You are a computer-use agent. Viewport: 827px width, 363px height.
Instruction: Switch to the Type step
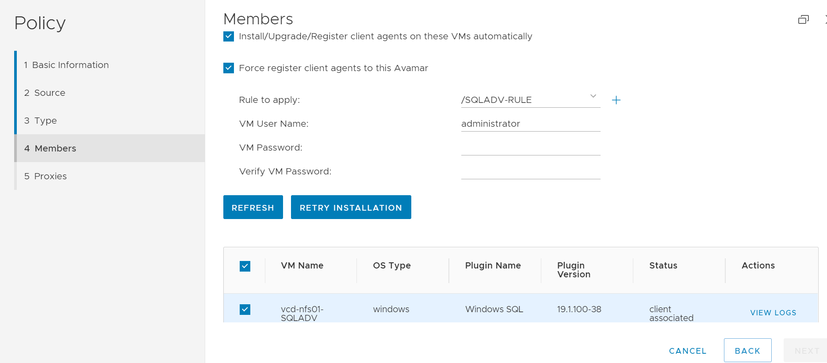pyautogui.click(x=45, y=121)
